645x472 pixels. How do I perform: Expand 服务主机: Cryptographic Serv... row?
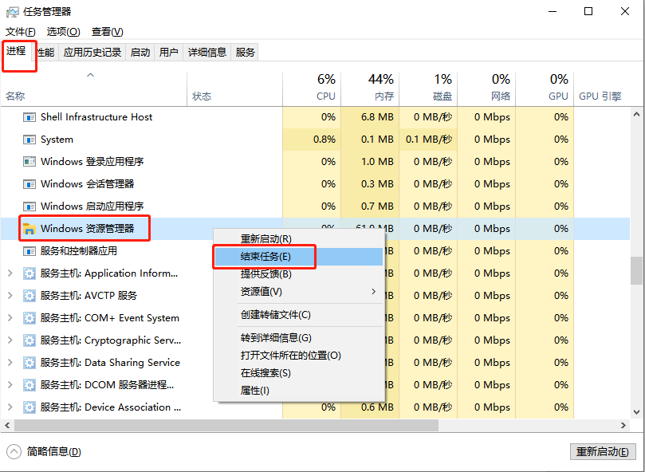coord(10,340)
